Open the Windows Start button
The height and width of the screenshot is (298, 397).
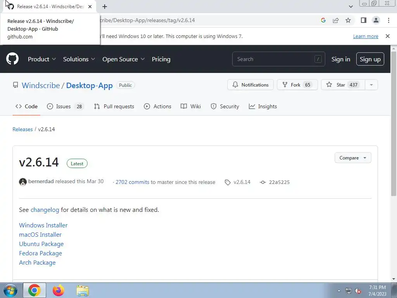click(x=10, y=290)
